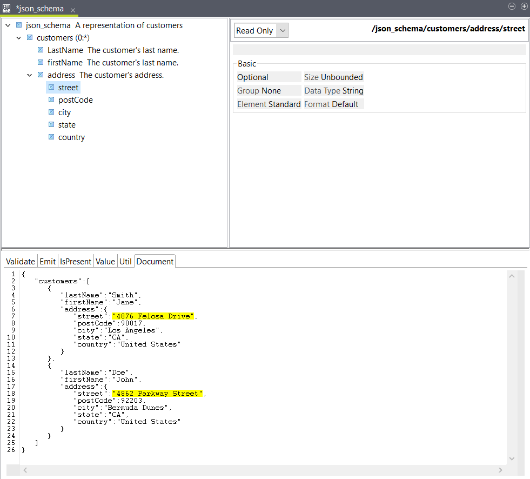Click the circular minus zoom icon
The image size is (530, 479).
point(511,6)
